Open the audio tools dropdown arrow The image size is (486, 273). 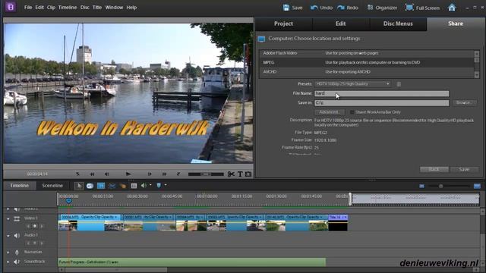click(x=150, y=185)
